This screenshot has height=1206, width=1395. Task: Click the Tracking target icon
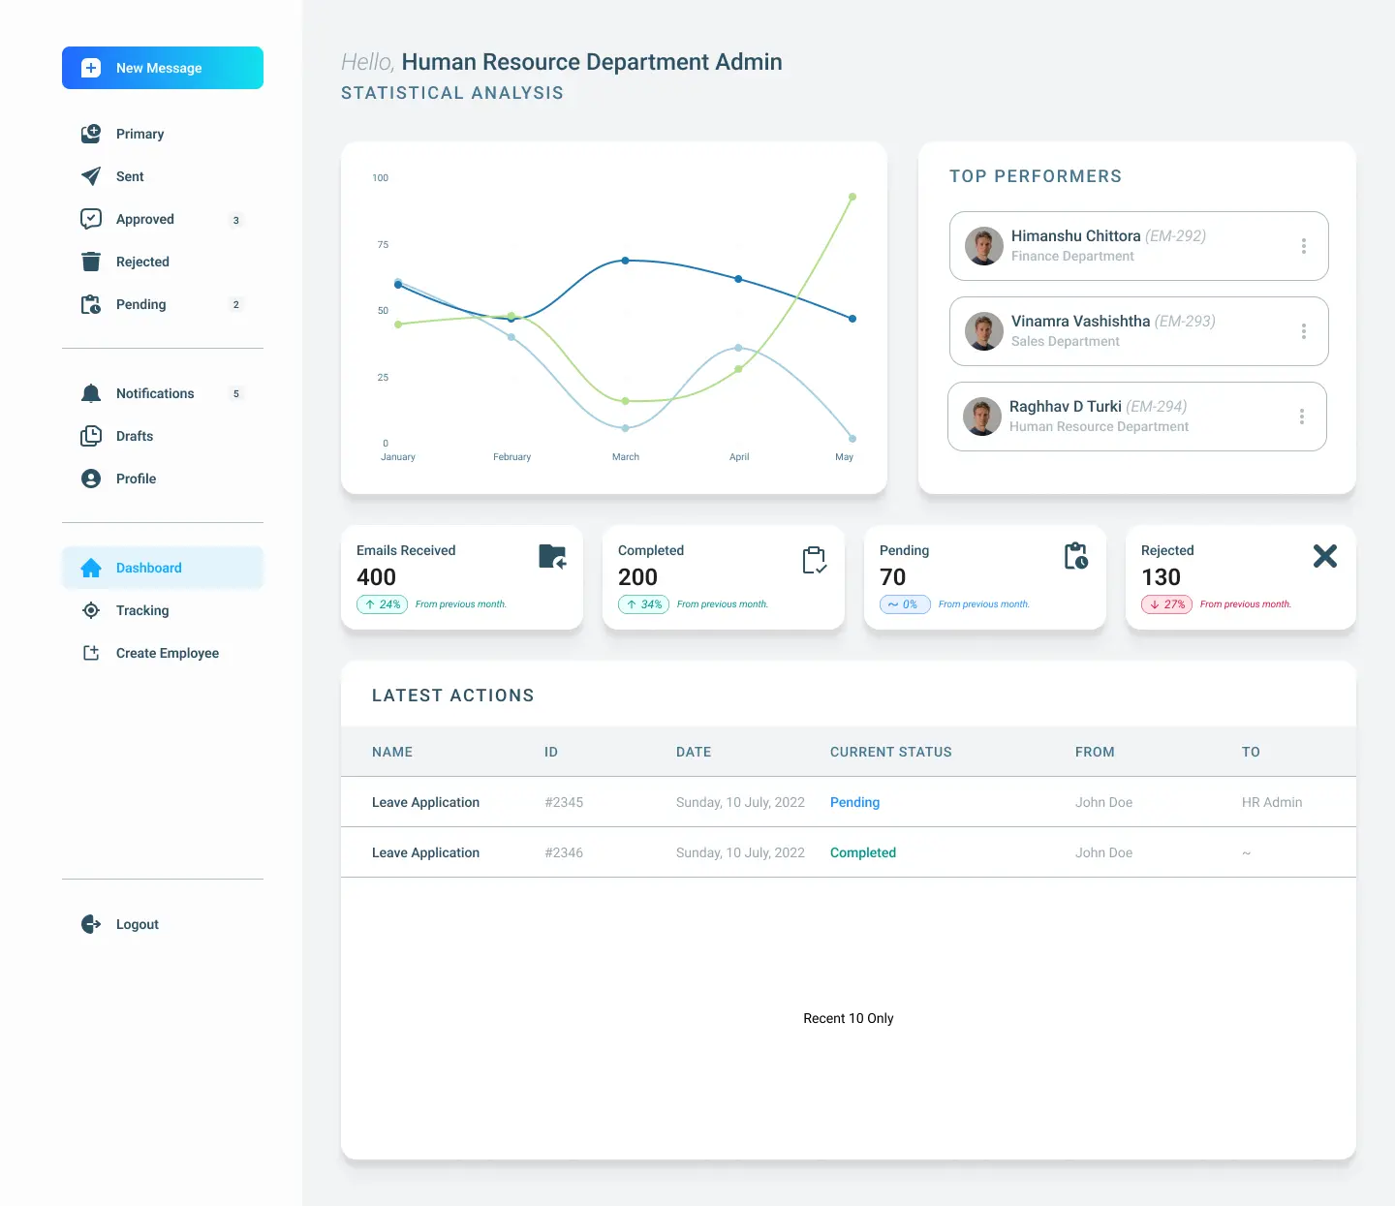(x=91, y=610)
